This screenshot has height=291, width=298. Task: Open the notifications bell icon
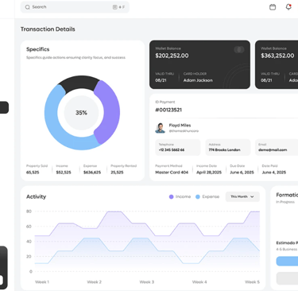(x=288, y=7)
